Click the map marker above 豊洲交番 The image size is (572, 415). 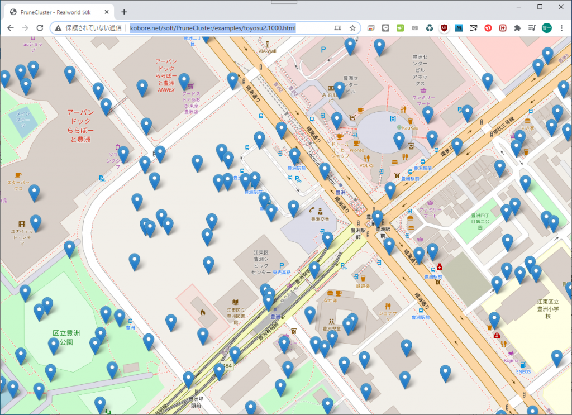293,207
